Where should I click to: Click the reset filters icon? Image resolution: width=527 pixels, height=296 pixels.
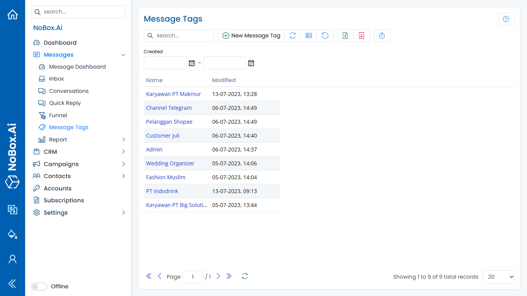click(x=325, y=35)
